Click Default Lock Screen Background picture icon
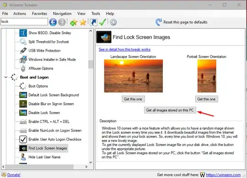247x178 pixels. (x=23, y=95)
